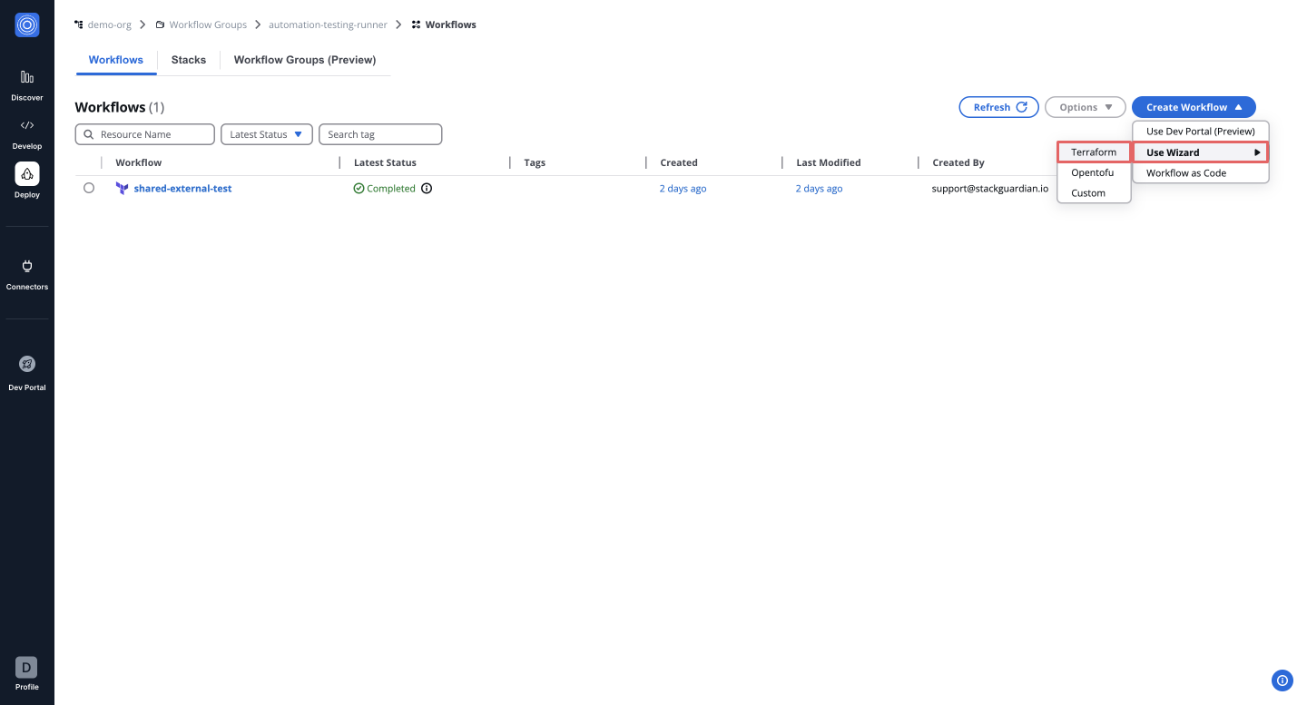Viewport: 1307px width, 705px height.
Task: Click the Last Modified column header
Action: pos(829,163)
